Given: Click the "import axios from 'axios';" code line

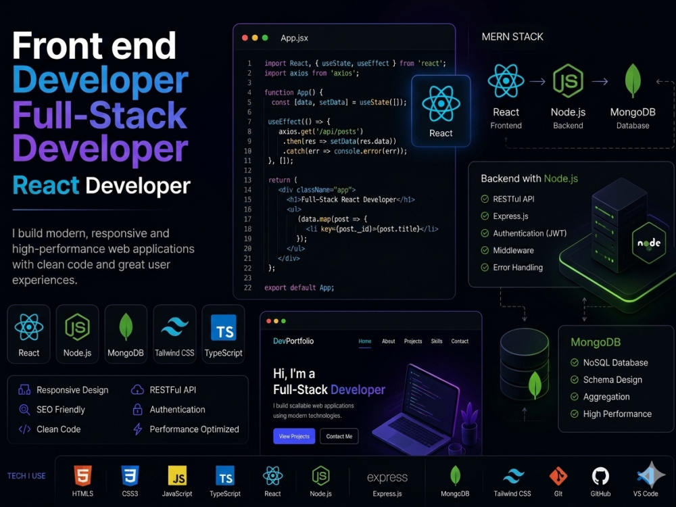Looking at the screenshot, I should tap(312, 73).
